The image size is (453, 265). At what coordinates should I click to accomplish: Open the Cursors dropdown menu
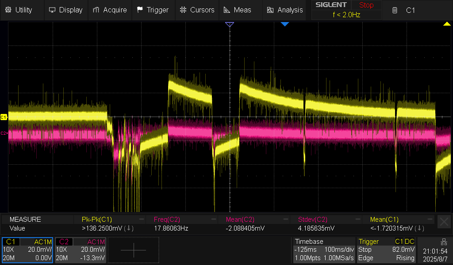coord(197,10)
